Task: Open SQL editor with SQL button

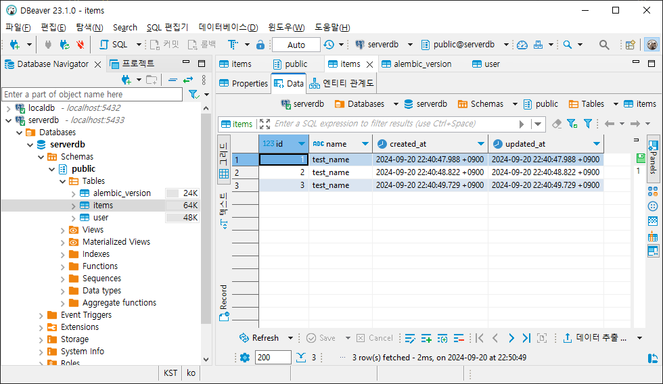Action: (x=114, y=45)
